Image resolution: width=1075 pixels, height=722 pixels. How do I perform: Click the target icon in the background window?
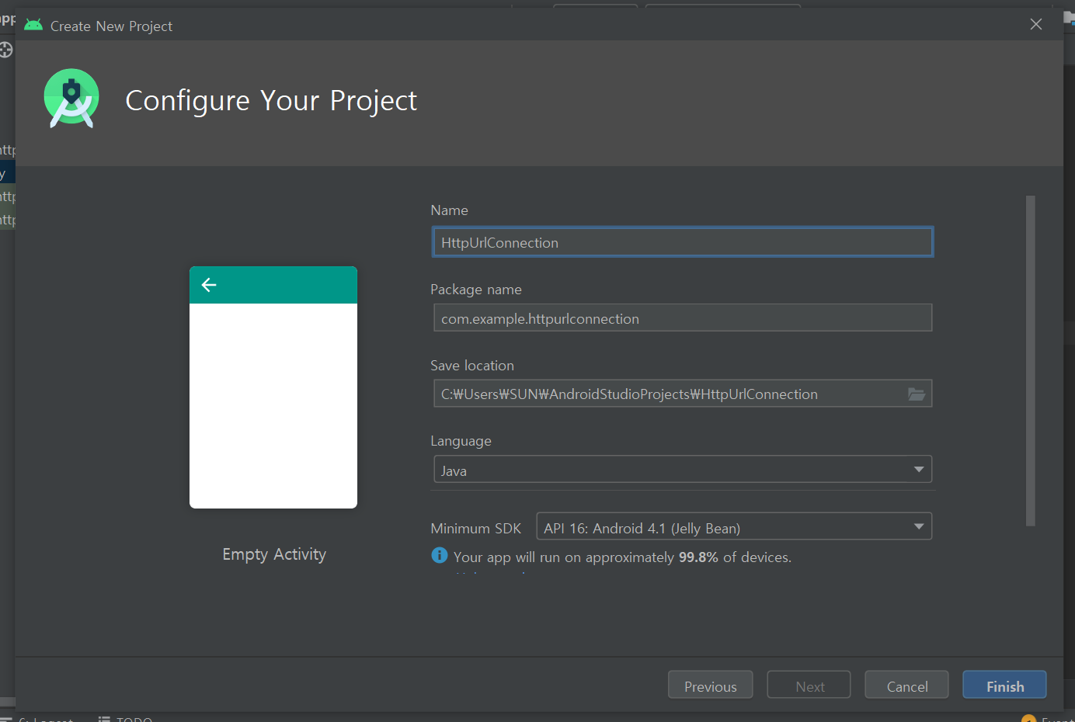6,50
